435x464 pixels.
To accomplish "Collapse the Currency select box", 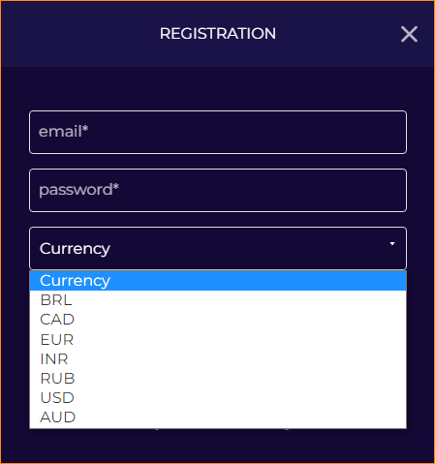I will (218, 248).
